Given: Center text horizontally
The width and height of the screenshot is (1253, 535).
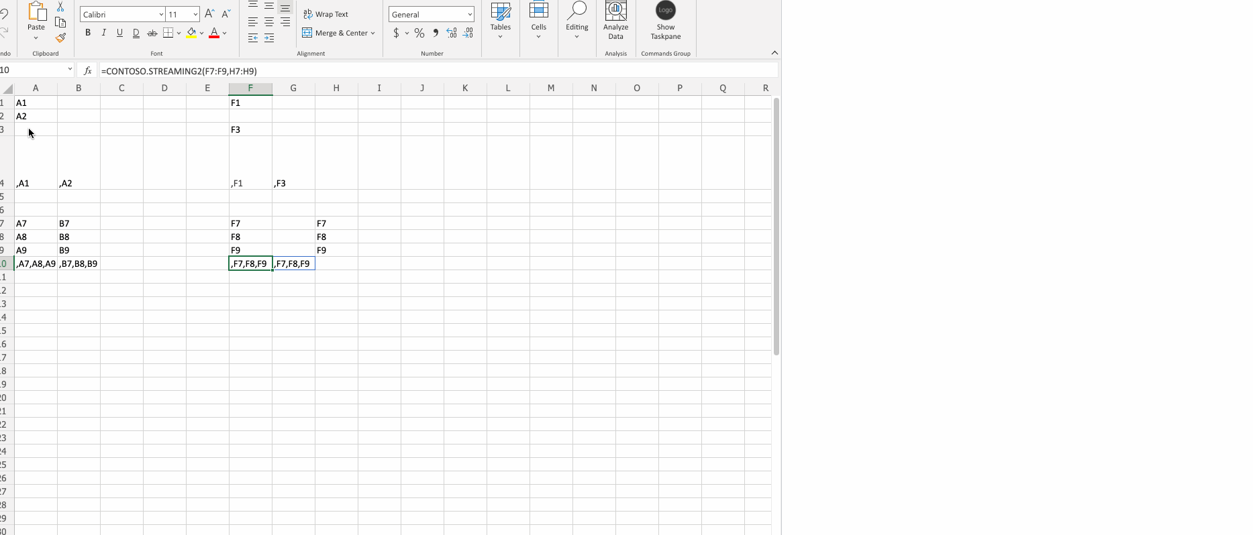Looking at the screenshot, I should pos(269,22).
